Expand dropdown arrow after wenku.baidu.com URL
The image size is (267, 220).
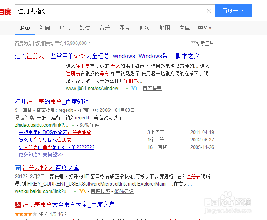[75, 192]
